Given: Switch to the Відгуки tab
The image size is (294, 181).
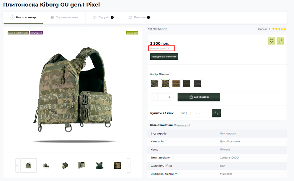Looking at the screenshot, I should point(103,17).
